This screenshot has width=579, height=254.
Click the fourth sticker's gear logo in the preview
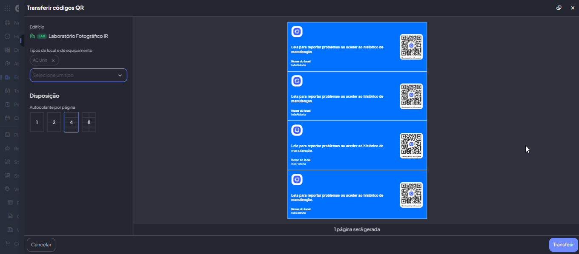click(x=297, y=179)
